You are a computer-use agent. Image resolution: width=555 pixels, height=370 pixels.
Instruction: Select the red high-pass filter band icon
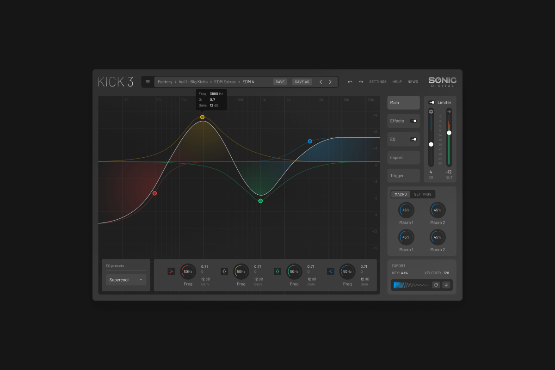click(x=171, y=271)
